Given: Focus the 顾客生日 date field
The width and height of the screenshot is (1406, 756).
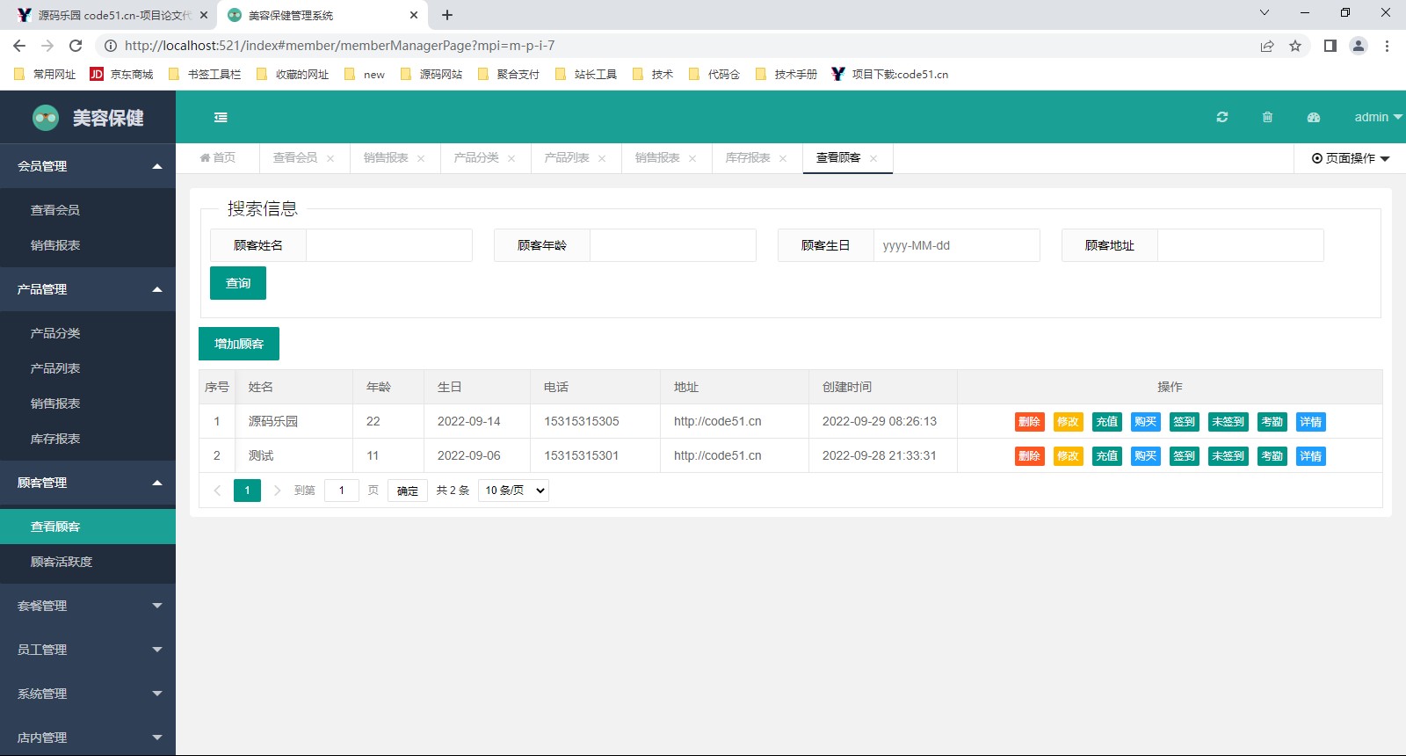Looking at the screenshot, I should point(956,245).
